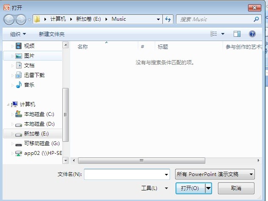The height and width of the screenshot is (201, 268).
Task: Open the recent pages dropdown arrow
Action: pyautogui.click(x=29, y=20)
